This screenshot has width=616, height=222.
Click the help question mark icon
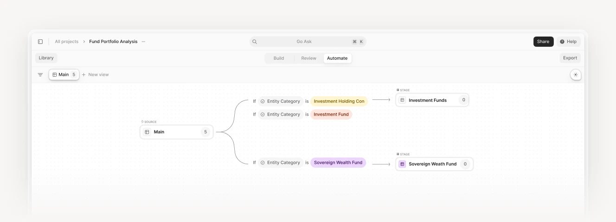click(x=562, y=42)
